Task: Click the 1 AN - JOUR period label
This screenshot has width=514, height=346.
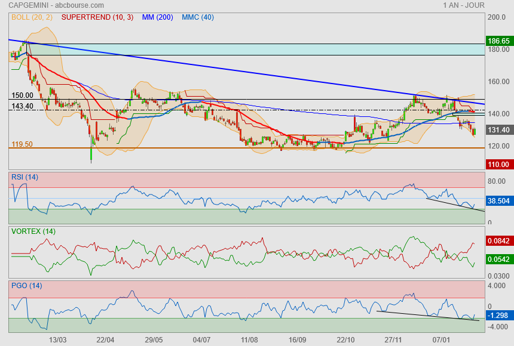Action: click(464, 5)
